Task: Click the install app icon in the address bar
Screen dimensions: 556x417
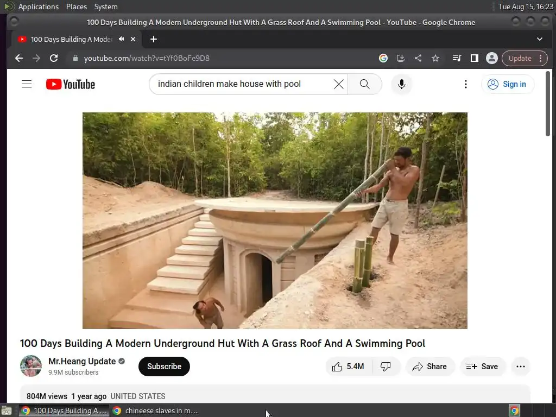Action: pyautogui.click(x=400, y=58)
